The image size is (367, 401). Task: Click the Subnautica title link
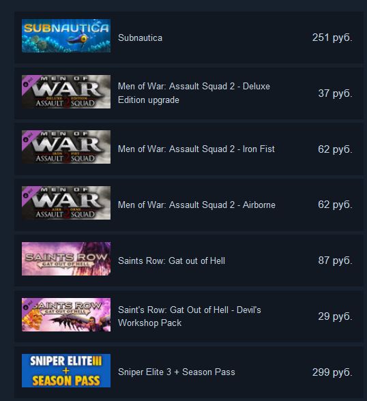coord(140,38)
